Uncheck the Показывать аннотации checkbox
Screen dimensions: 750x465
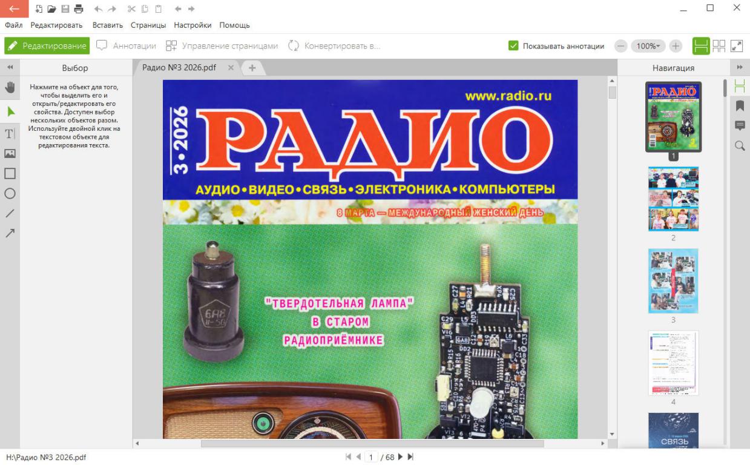(513, 46)
